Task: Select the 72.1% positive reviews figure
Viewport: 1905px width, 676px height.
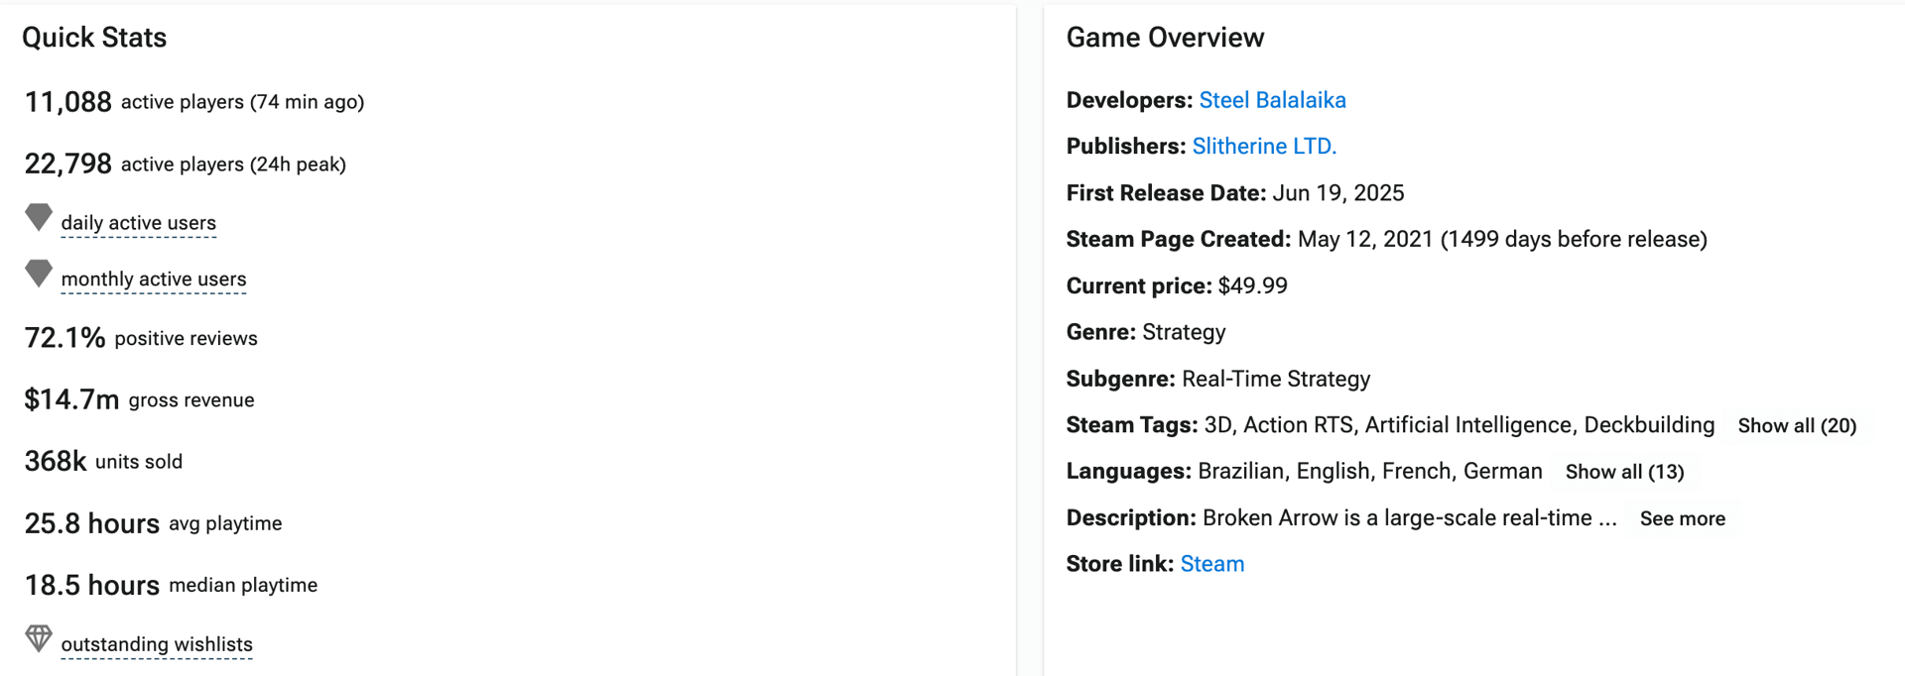Action: (x=64, y=338)
